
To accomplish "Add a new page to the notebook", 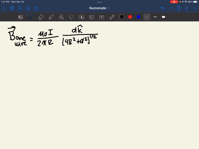I will click(x=179, y=8).
